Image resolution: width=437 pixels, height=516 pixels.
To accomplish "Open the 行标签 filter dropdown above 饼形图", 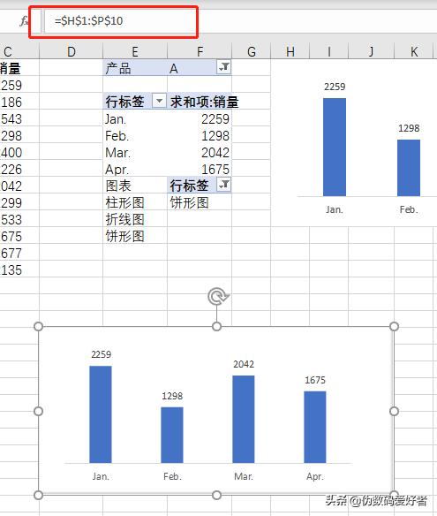I will (x=224, y=185).
